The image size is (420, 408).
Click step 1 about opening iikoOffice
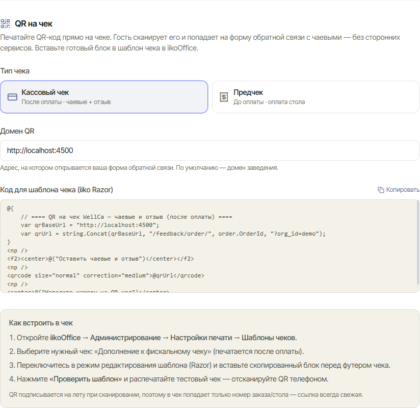pos(153,338)
